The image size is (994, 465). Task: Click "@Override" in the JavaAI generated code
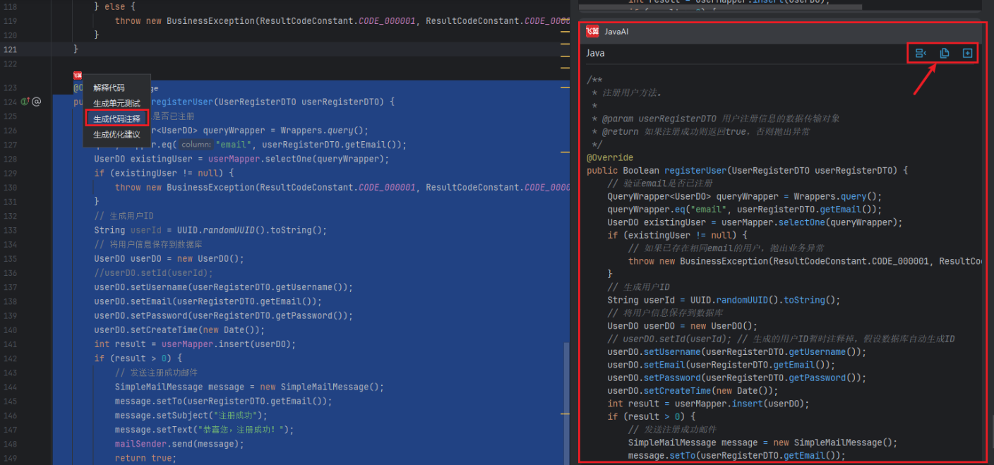[610, 157]
